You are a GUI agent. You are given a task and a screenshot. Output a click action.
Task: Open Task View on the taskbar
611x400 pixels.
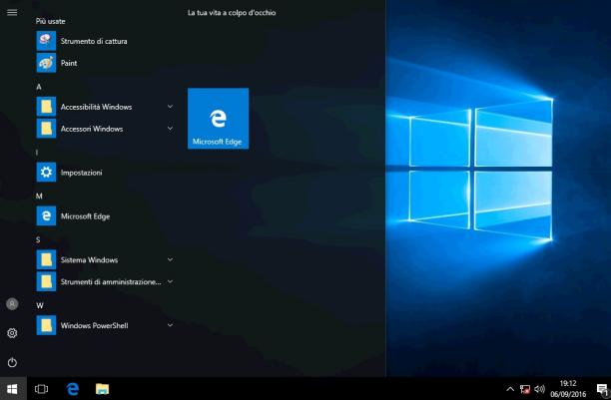point(41,389)
